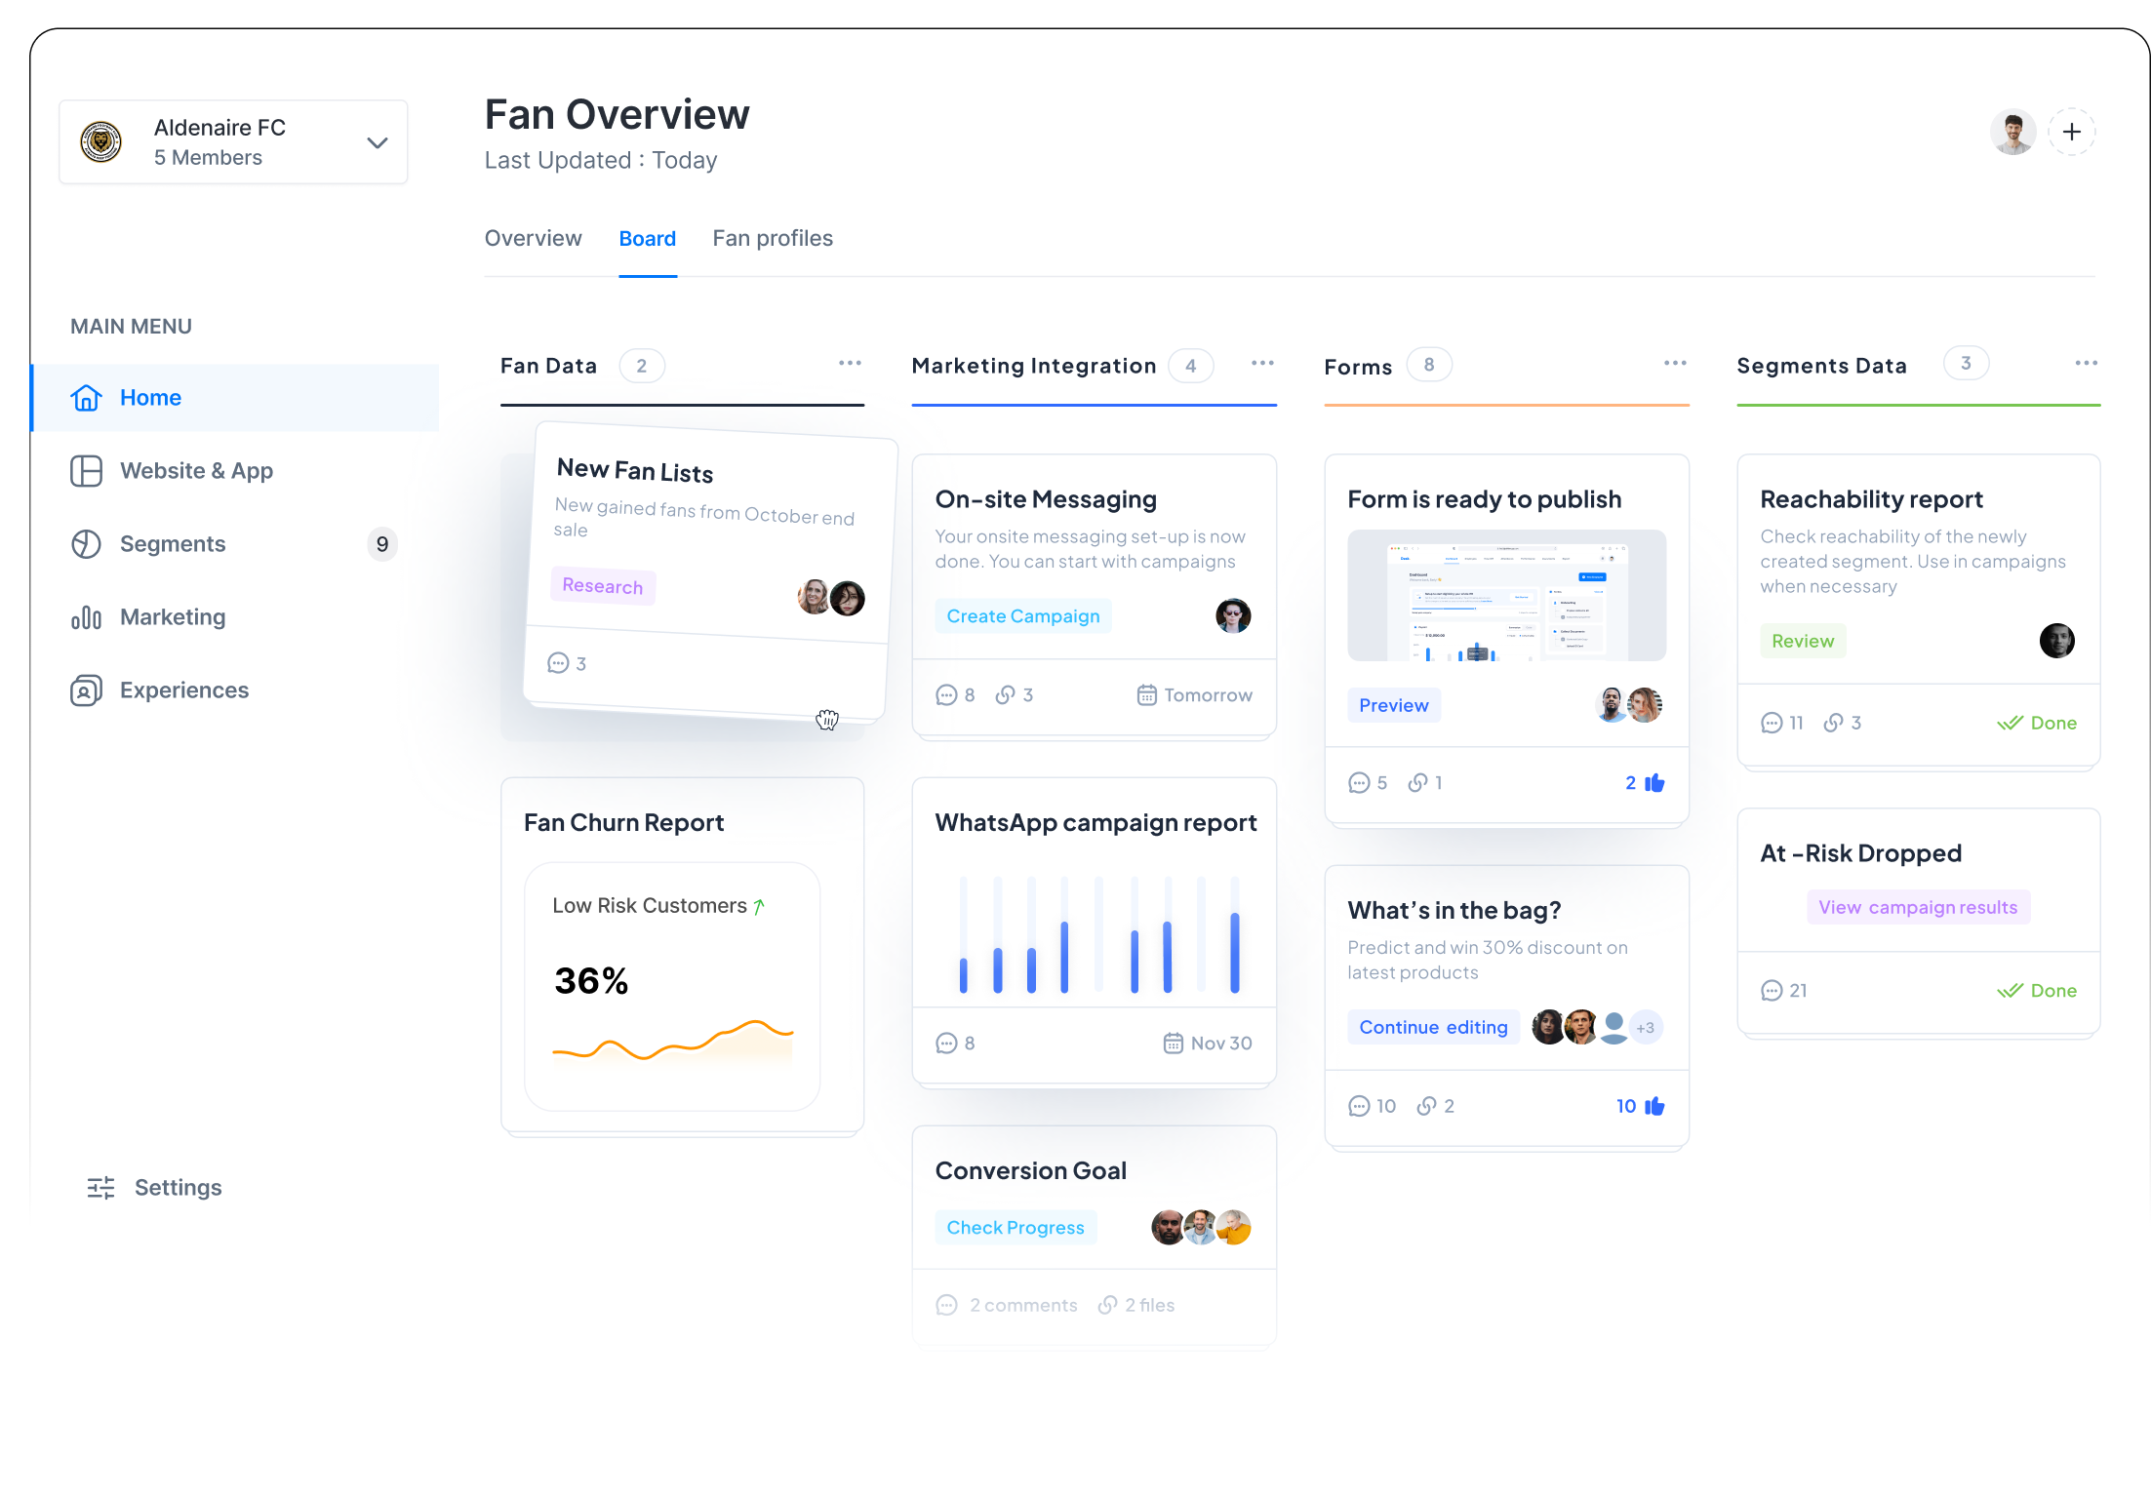Click the user avatar in the top right
2151x1498 pixels.
click(x=2012, y=131)
